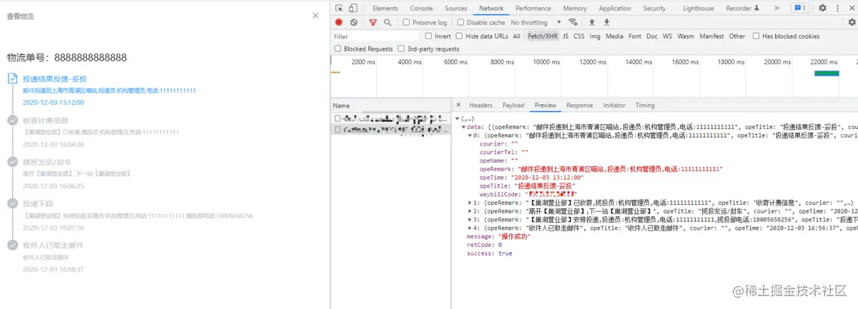Screen dimensions: 858x309
Task: Open the Performance tab
Action: coord(533,9)
